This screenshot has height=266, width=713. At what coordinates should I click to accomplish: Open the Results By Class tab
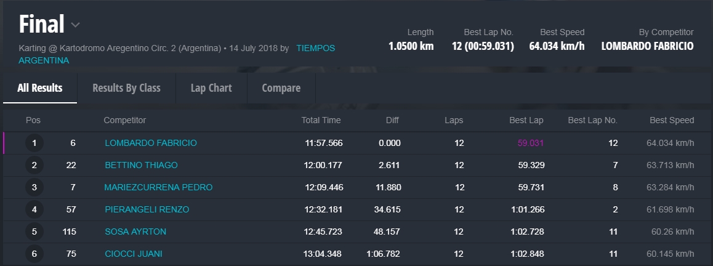click(126, 88)
